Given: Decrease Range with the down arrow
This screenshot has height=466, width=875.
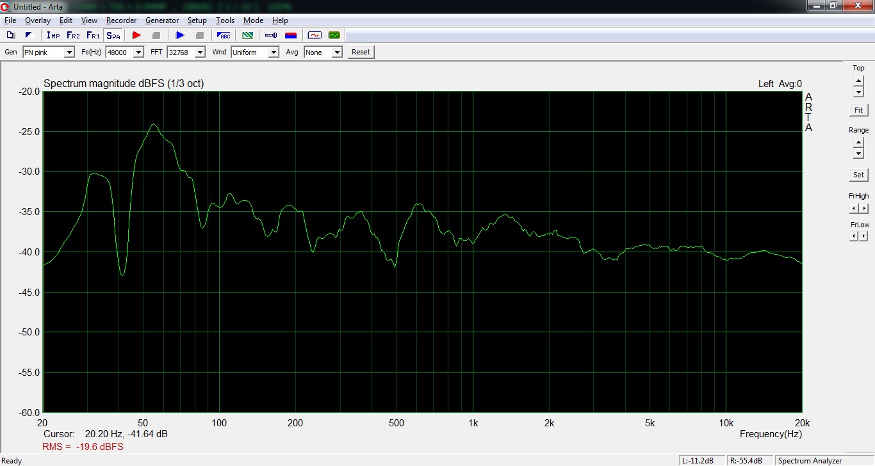Looking at the screenshot, I should tap(858, 154).
